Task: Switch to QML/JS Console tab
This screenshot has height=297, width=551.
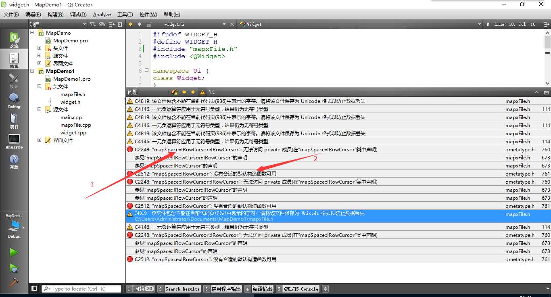Action: [298, 289]
